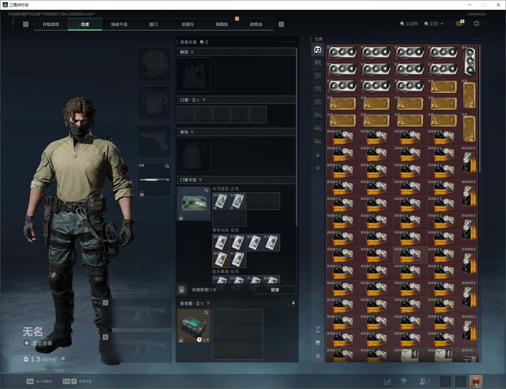Click the weight details list icon
Image resolution: width=506 pixels, height=389 pixels.
coord(63,358)
